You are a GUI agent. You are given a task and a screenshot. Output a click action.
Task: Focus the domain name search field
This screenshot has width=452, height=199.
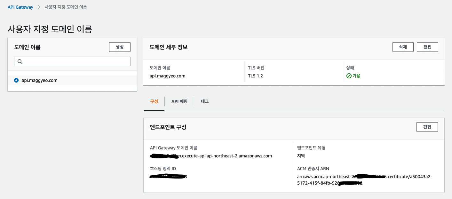[76, 61]
